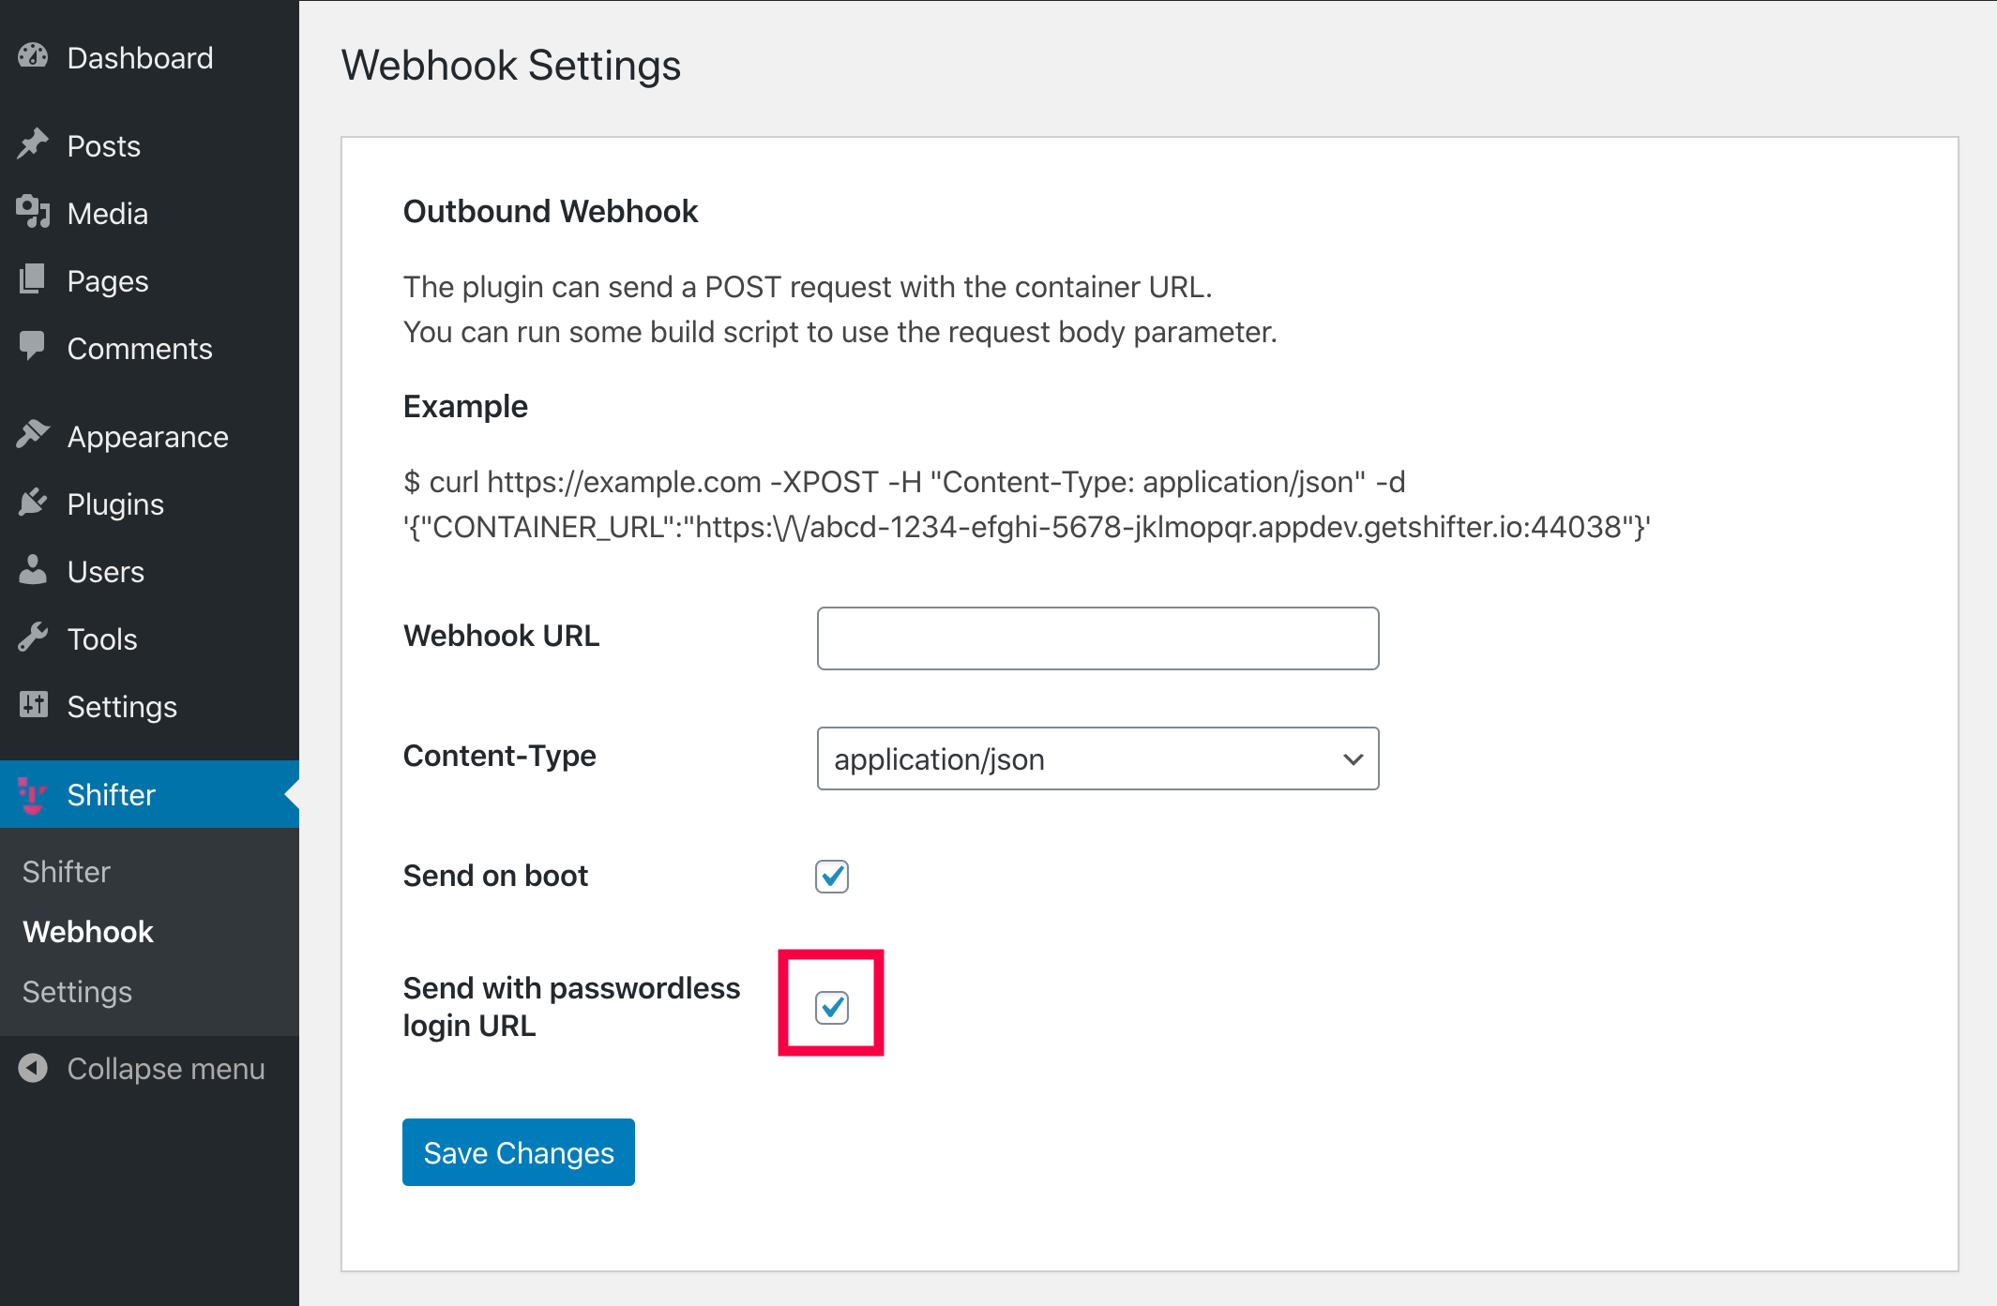Click Send with passwordless login URL label
Screen dimensions: 1997x1306
[x=572, y=1007]
